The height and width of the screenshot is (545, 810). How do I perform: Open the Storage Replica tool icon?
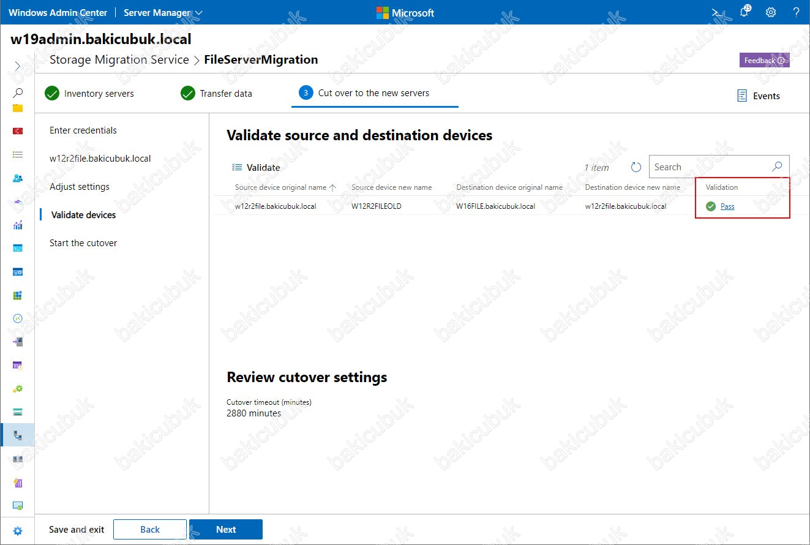coord(18,459)
